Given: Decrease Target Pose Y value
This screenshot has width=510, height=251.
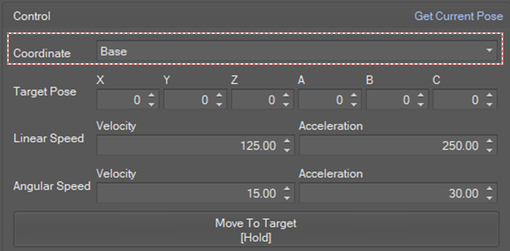Looking at the screenshot, I should (x=219, y=104).
